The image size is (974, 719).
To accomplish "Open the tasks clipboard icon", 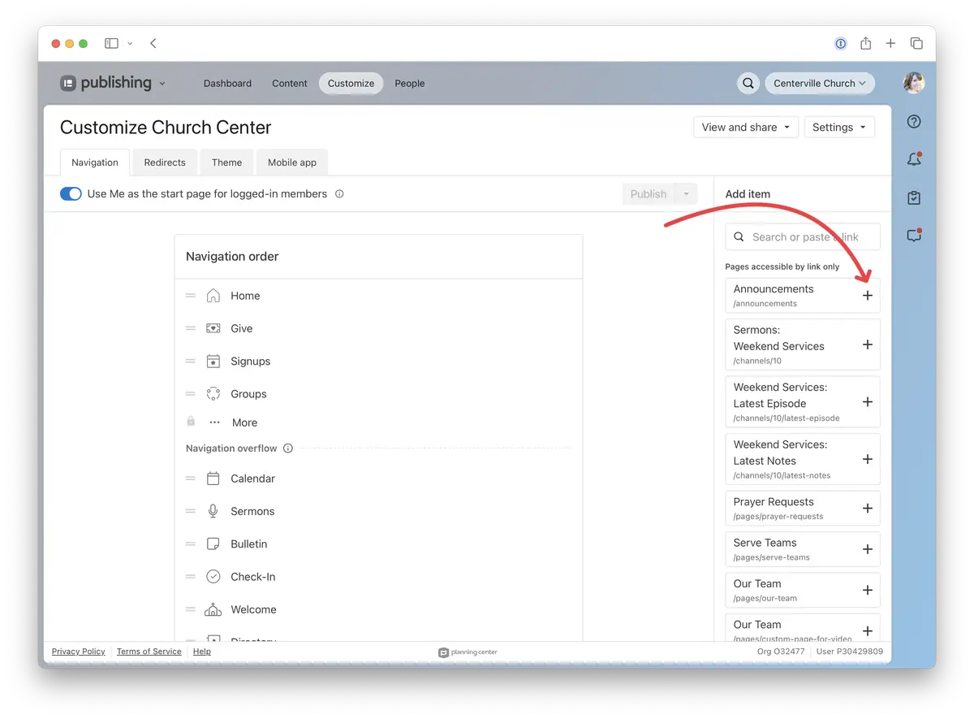I will (914, 197).
